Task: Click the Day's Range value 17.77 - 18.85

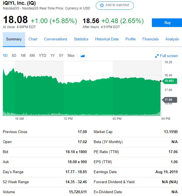Action: (x=76, y=172)
